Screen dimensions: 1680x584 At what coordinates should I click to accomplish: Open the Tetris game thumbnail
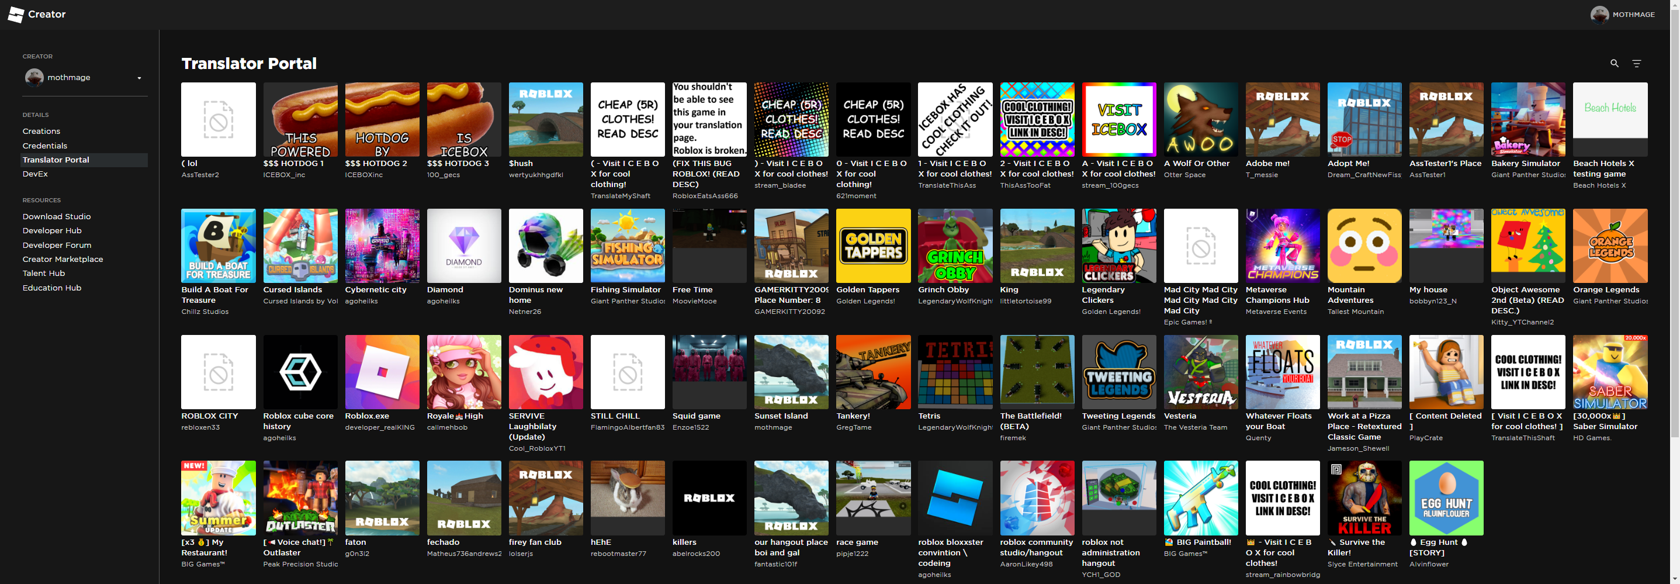click(x=955, y=372)
